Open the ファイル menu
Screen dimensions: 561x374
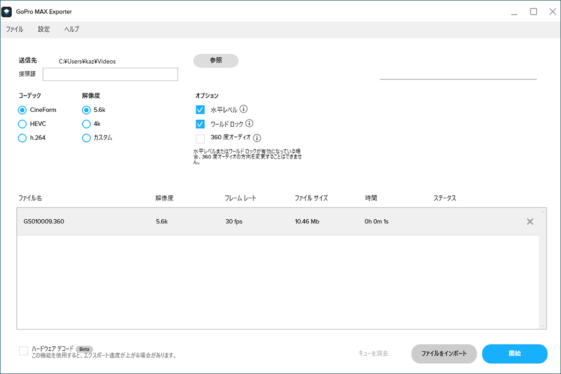click(14, 29)
